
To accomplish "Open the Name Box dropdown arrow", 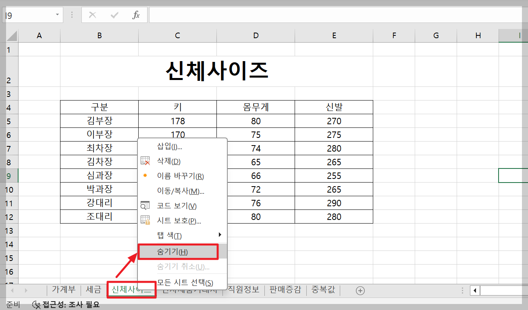I will (56, 14).
